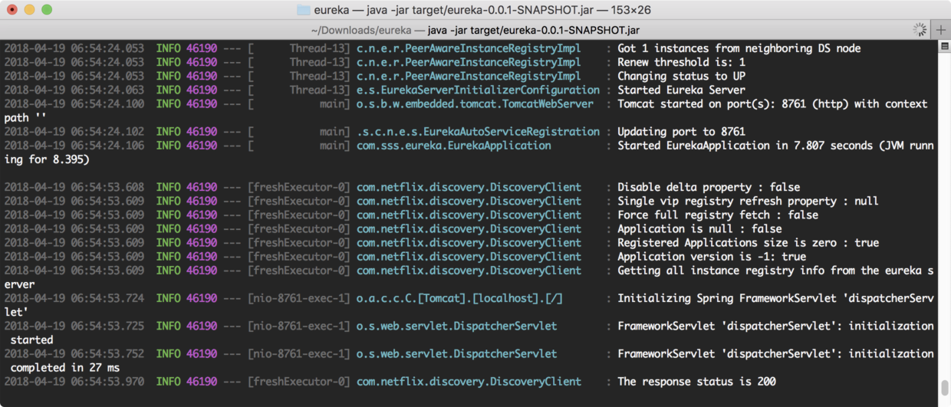The image size is (951, 407).
Task: Click the timestamp '2018-04-19 06:54:24.106'
Action: pyautogui.click(x=74, y=146)
